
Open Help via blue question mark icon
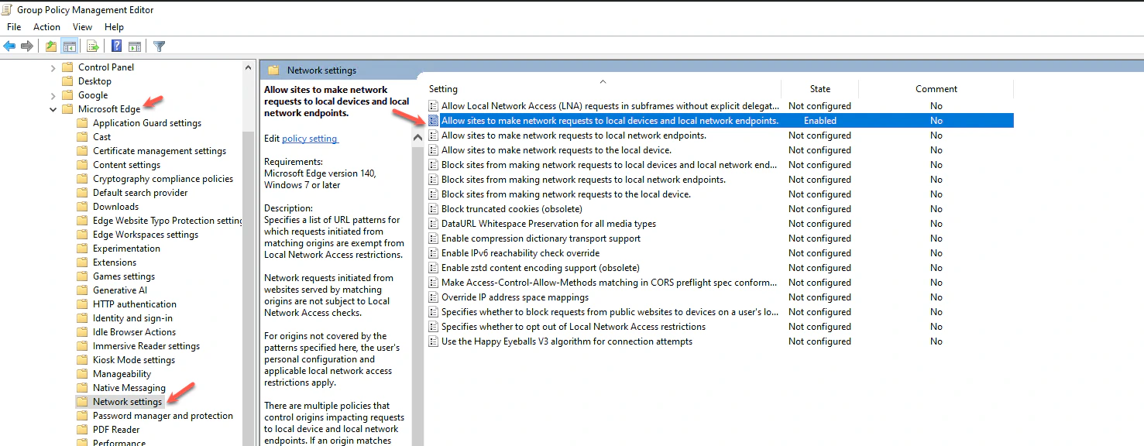116,46
